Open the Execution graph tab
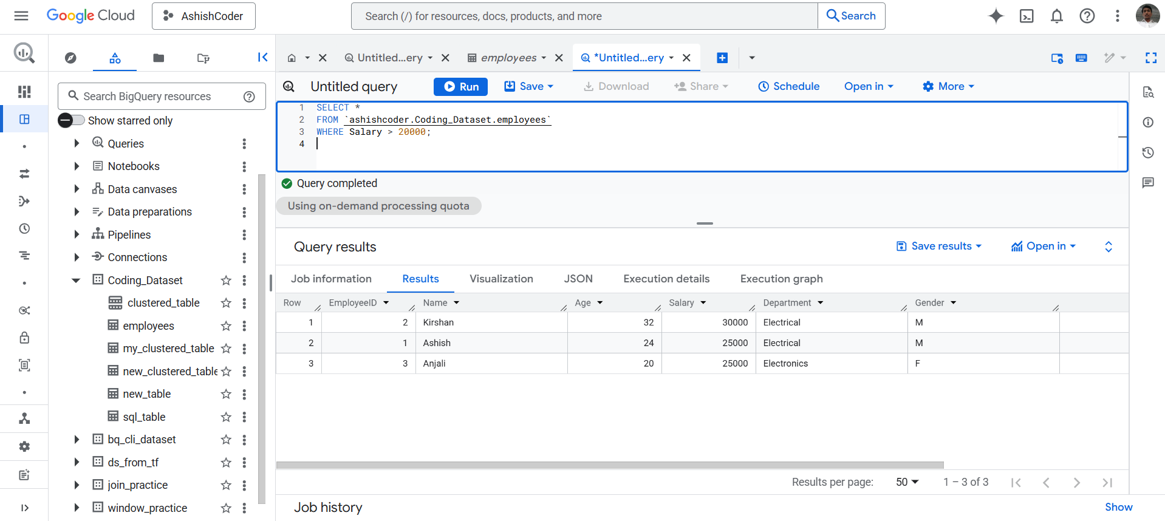Screen dimensions: 1165x521 point(781,279)
